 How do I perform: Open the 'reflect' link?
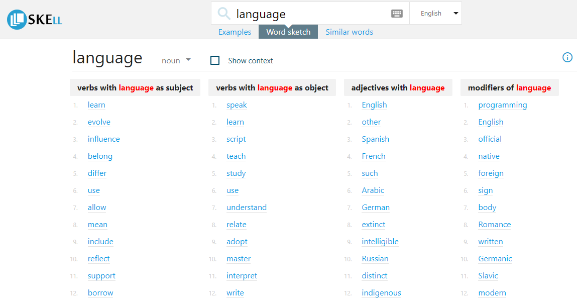[98, 259]
